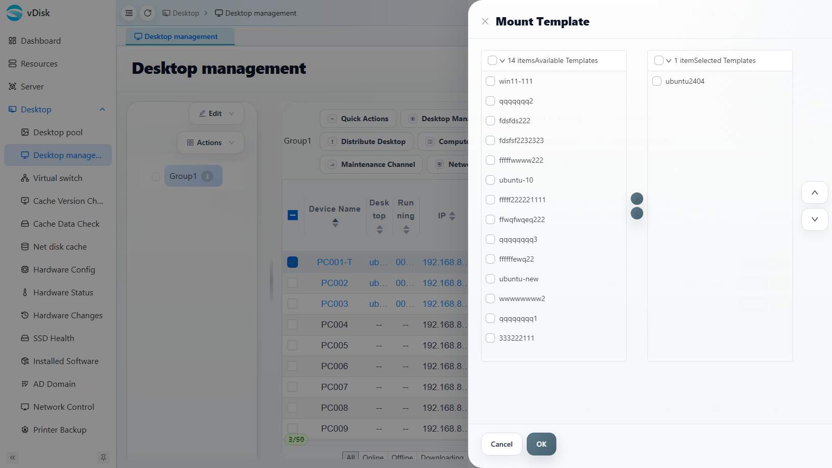Image resolution: width=832 pixels, height=468 pixels.
Task: Select the ubuntu2404 checkbox in Selected Templates
Action: click(x=657, y=81)
